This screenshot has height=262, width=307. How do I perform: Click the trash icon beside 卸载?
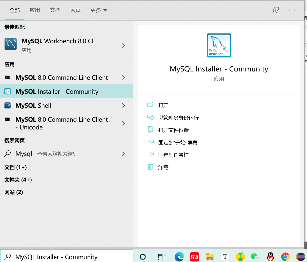(150, 167)
